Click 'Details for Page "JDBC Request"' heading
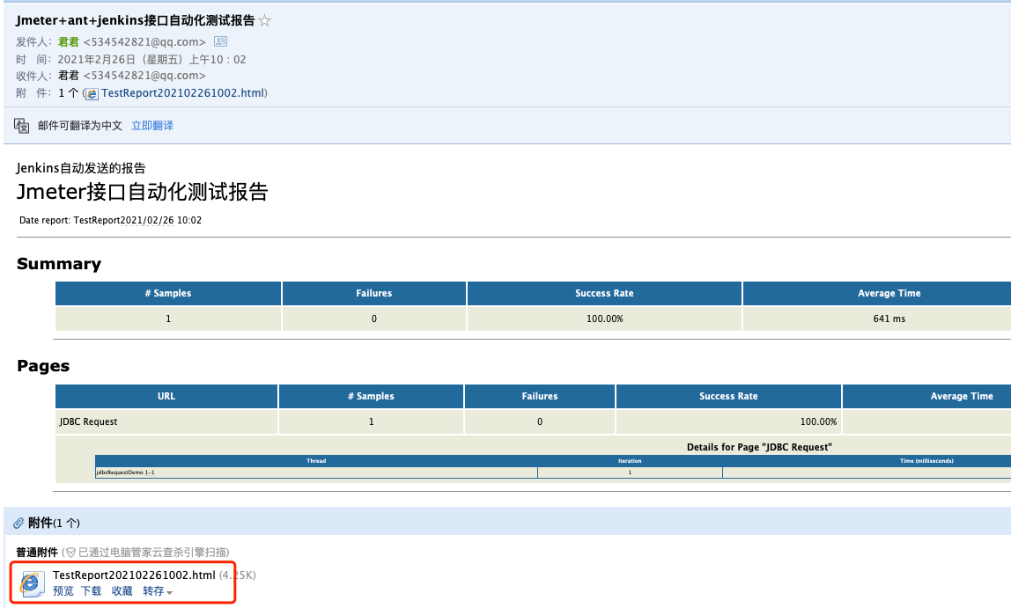This screenshot has width=1011, height=608. point(759,447)
